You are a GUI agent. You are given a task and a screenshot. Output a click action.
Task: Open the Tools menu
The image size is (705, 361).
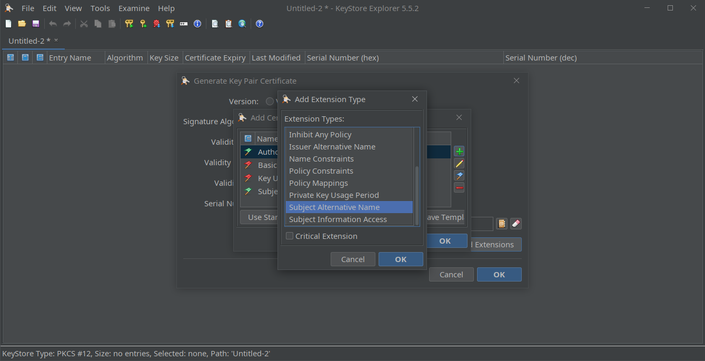point(100,8)
